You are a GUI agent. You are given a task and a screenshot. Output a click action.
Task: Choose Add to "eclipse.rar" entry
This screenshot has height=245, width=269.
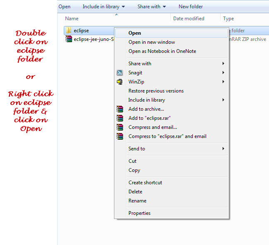tap(172, 118)
